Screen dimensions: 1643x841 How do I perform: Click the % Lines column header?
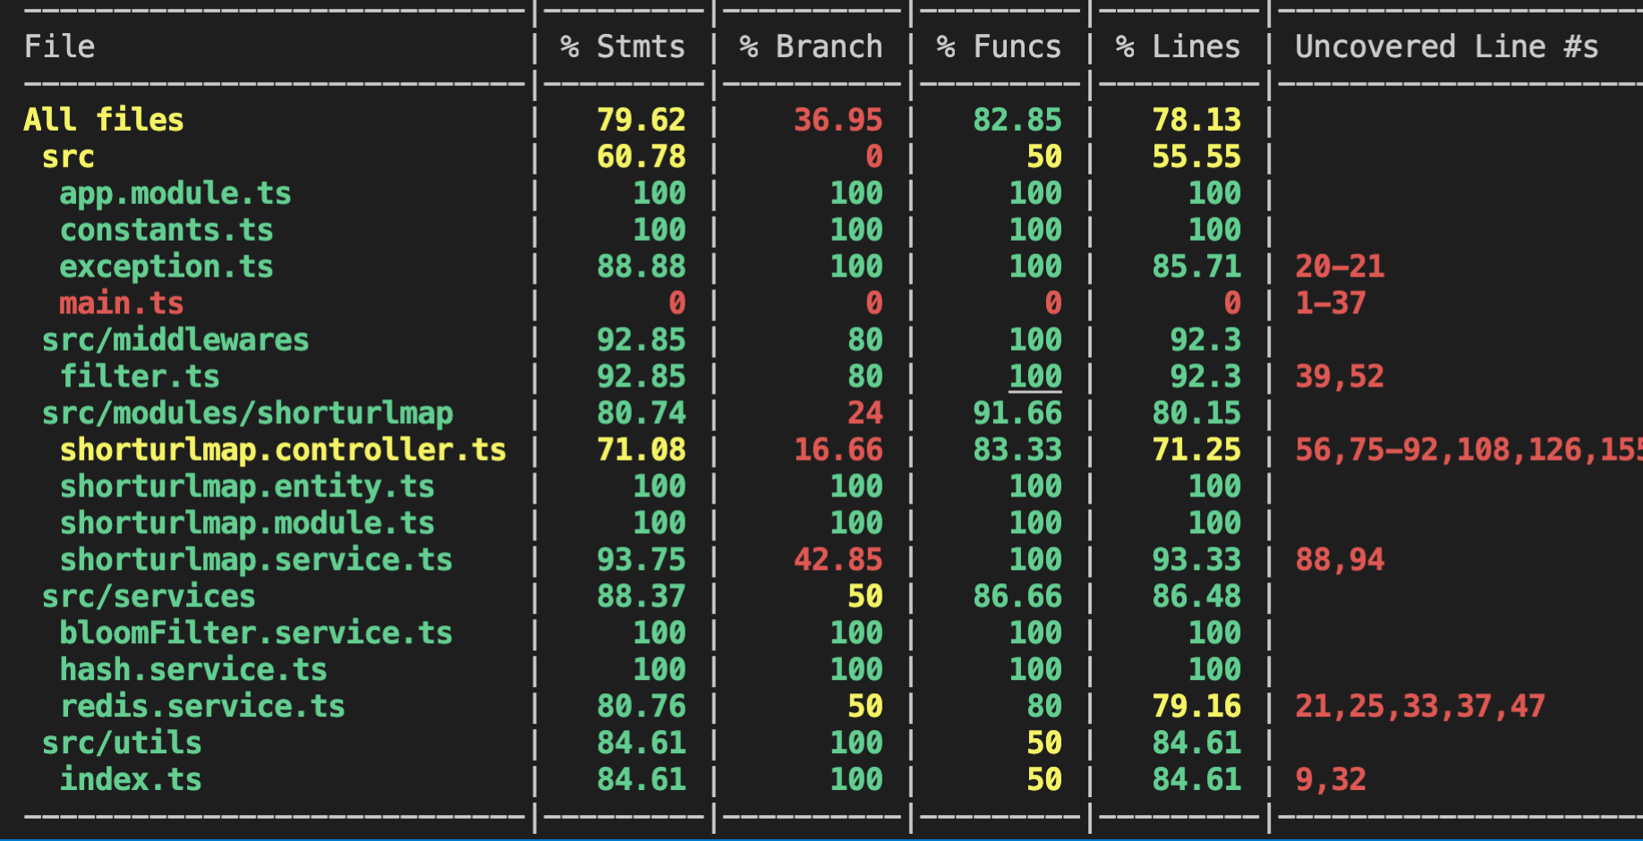pyautogui.click(x=1178, y=47)
